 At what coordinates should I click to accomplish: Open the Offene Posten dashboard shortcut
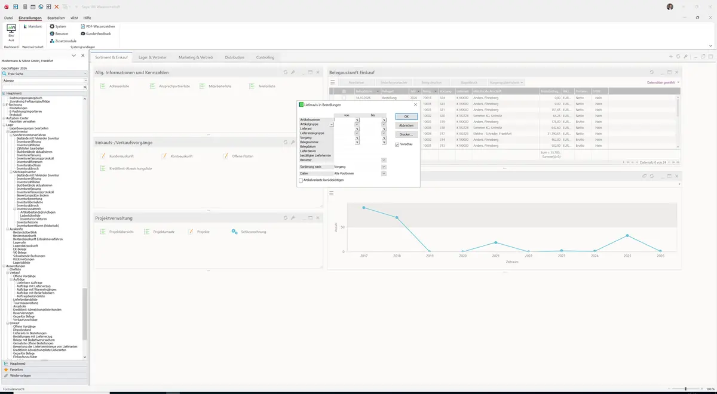[238, 156]
